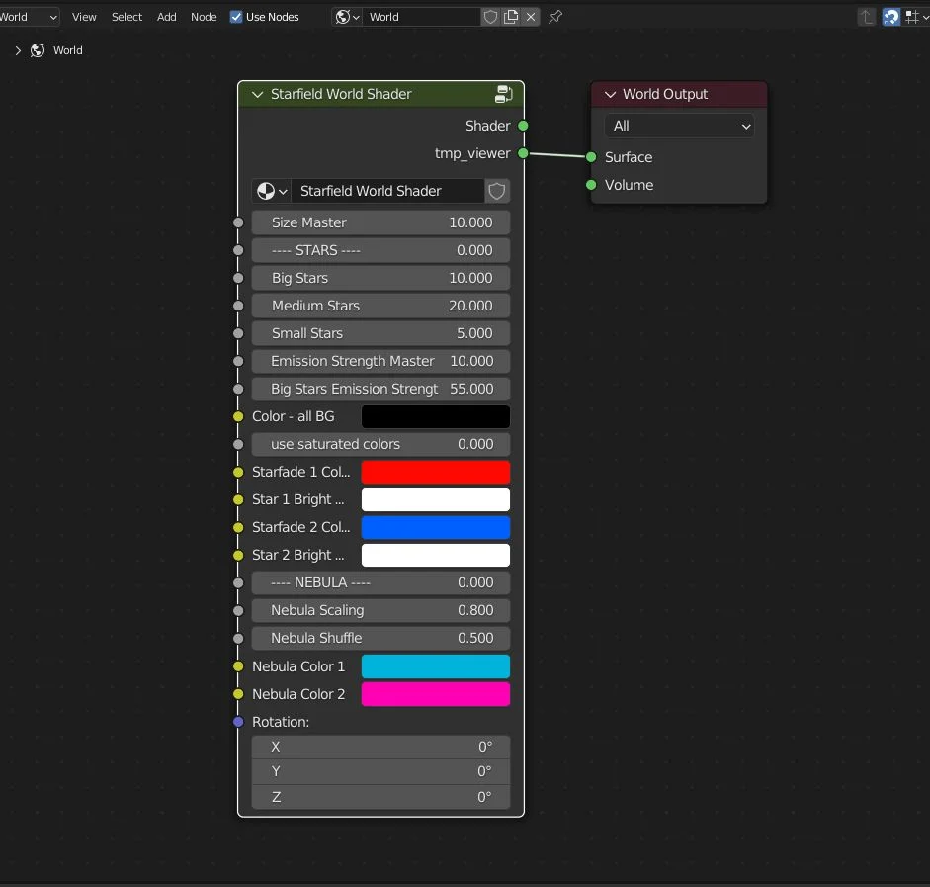The width and height of the screenshot is (930, 887).
Task: Click the shield icon beside Starfield World Shader name
Action: click(x=497, y=191)
